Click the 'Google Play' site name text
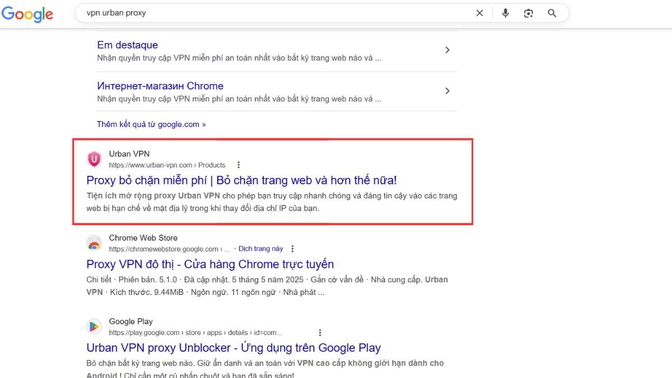Screen dimensions: 672x378 tap(131, 321)
